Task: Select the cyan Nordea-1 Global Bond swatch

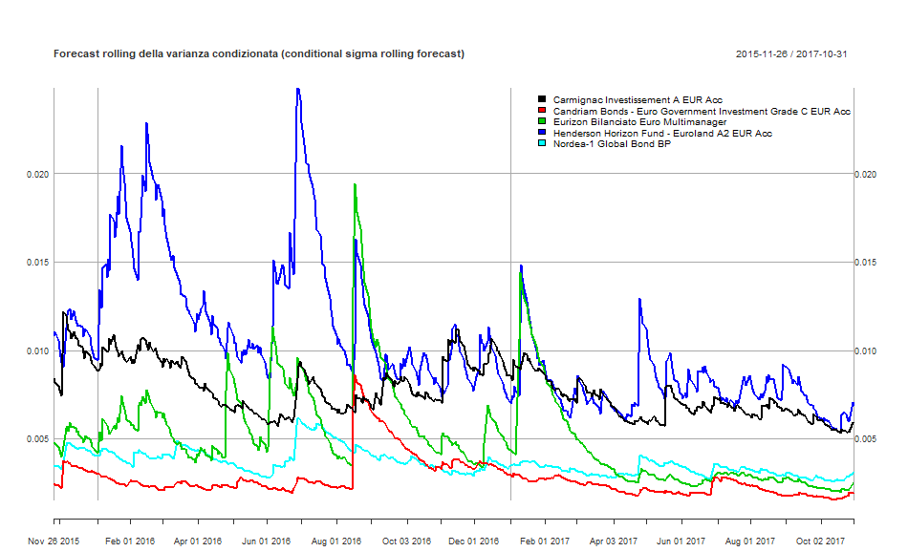Action: [542, 143]
